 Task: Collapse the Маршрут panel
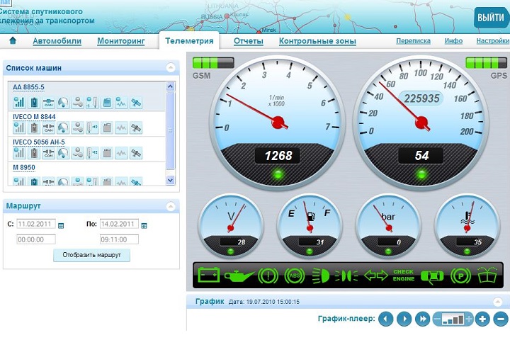click(170, 207)
